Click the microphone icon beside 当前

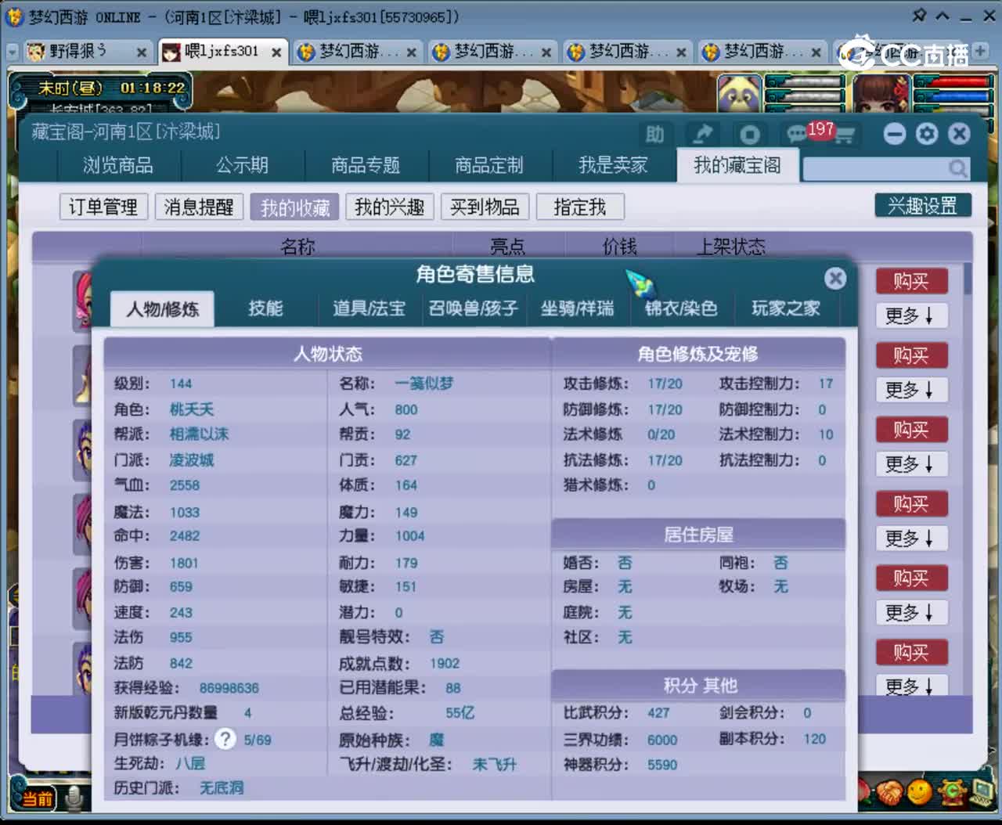[74, 798]
